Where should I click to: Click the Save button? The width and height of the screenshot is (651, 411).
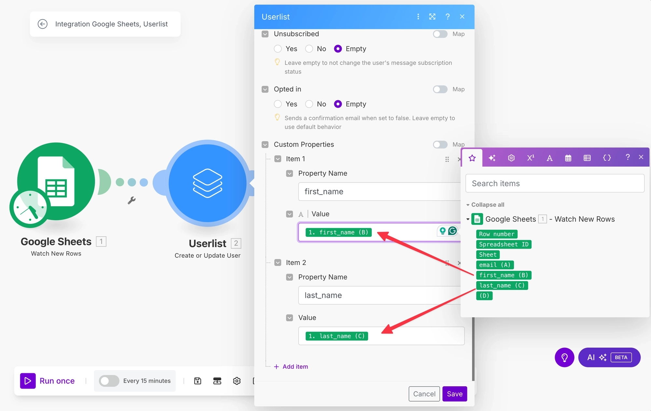click(454, 394)
